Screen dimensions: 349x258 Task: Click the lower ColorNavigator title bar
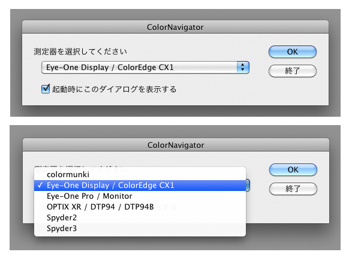pos(176,145)
